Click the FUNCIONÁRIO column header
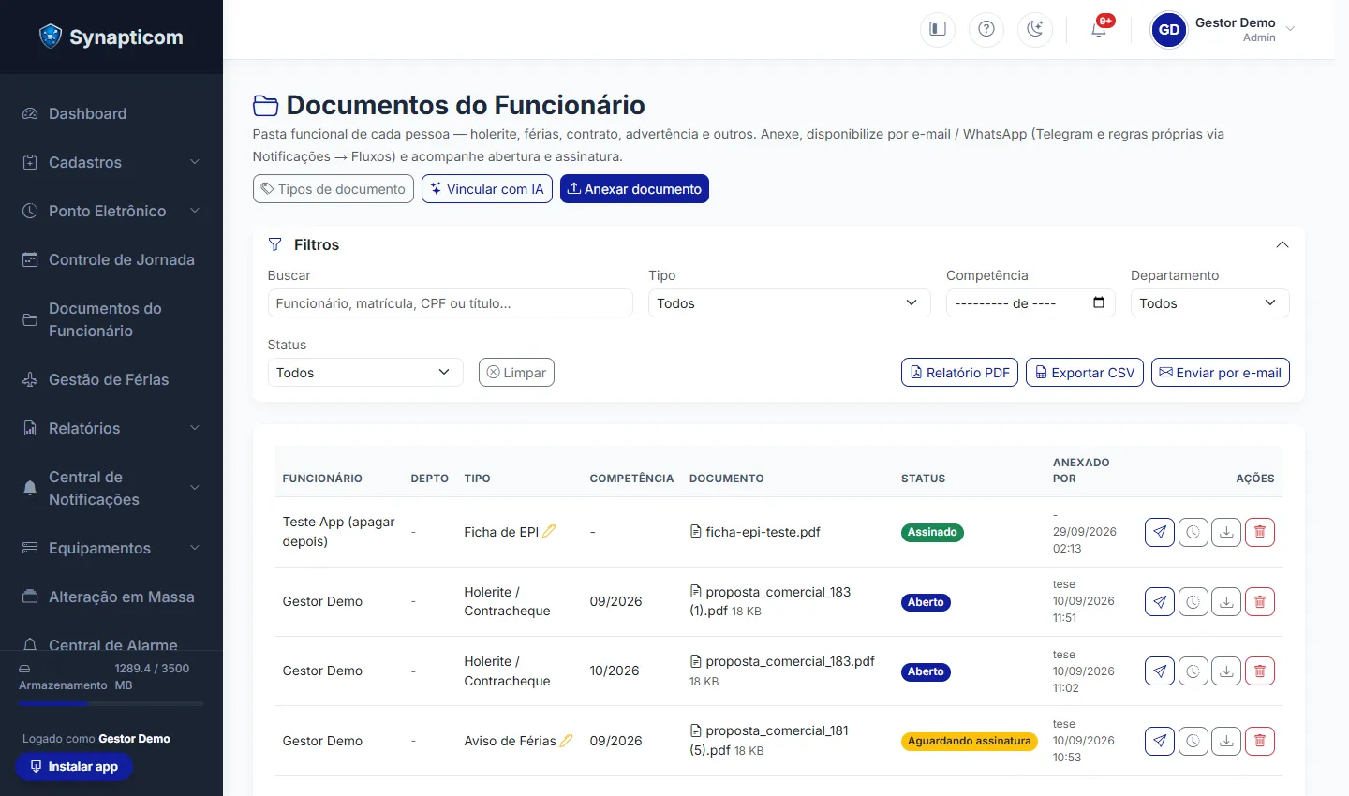Viewport: 1349px width, 796px height. click(x=322, y=478)
